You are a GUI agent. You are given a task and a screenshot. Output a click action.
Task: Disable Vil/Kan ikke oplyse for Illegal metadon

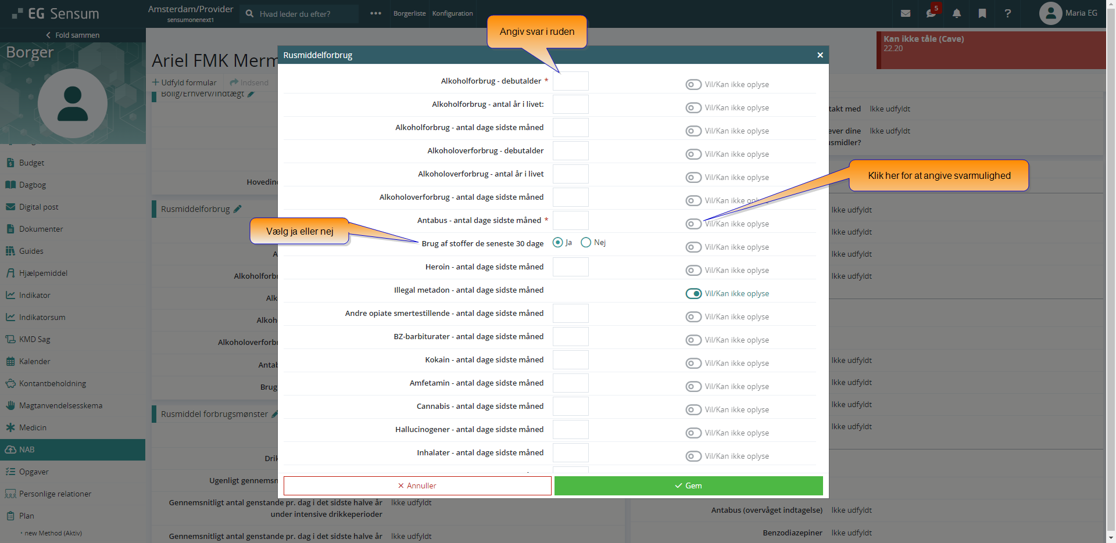(693, 293)
